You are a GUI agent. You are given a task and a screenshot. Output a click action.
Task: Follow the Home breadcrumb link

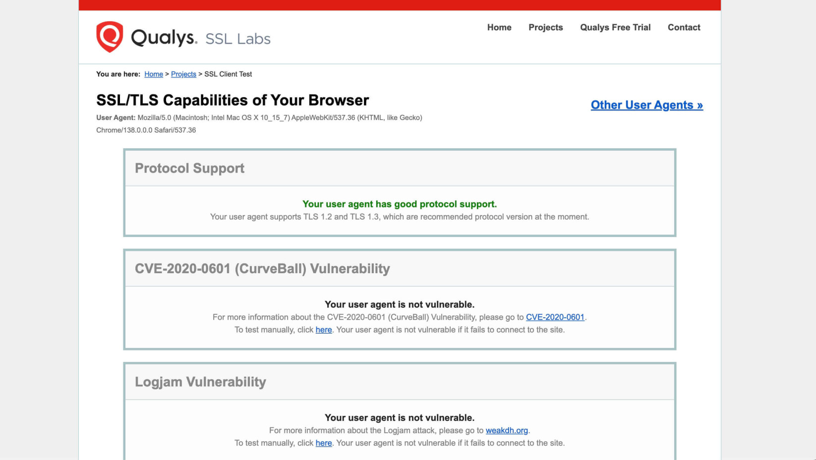pyautogui.click(x=154, y=74)
